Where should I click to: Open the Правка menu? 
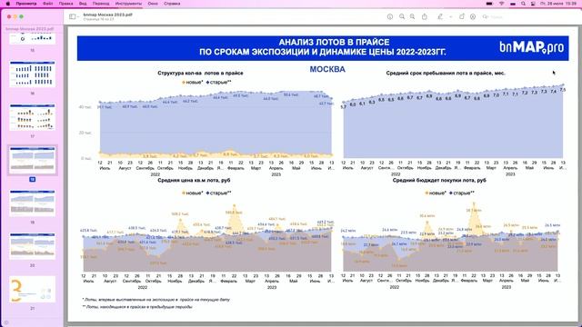coord(65,4)
